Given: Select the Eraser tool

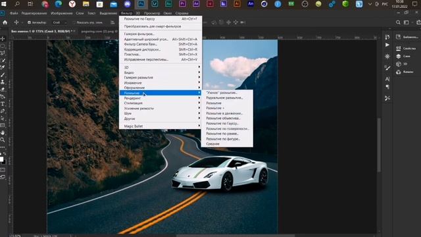Looking at the screenshot, I should pos(3,90).
